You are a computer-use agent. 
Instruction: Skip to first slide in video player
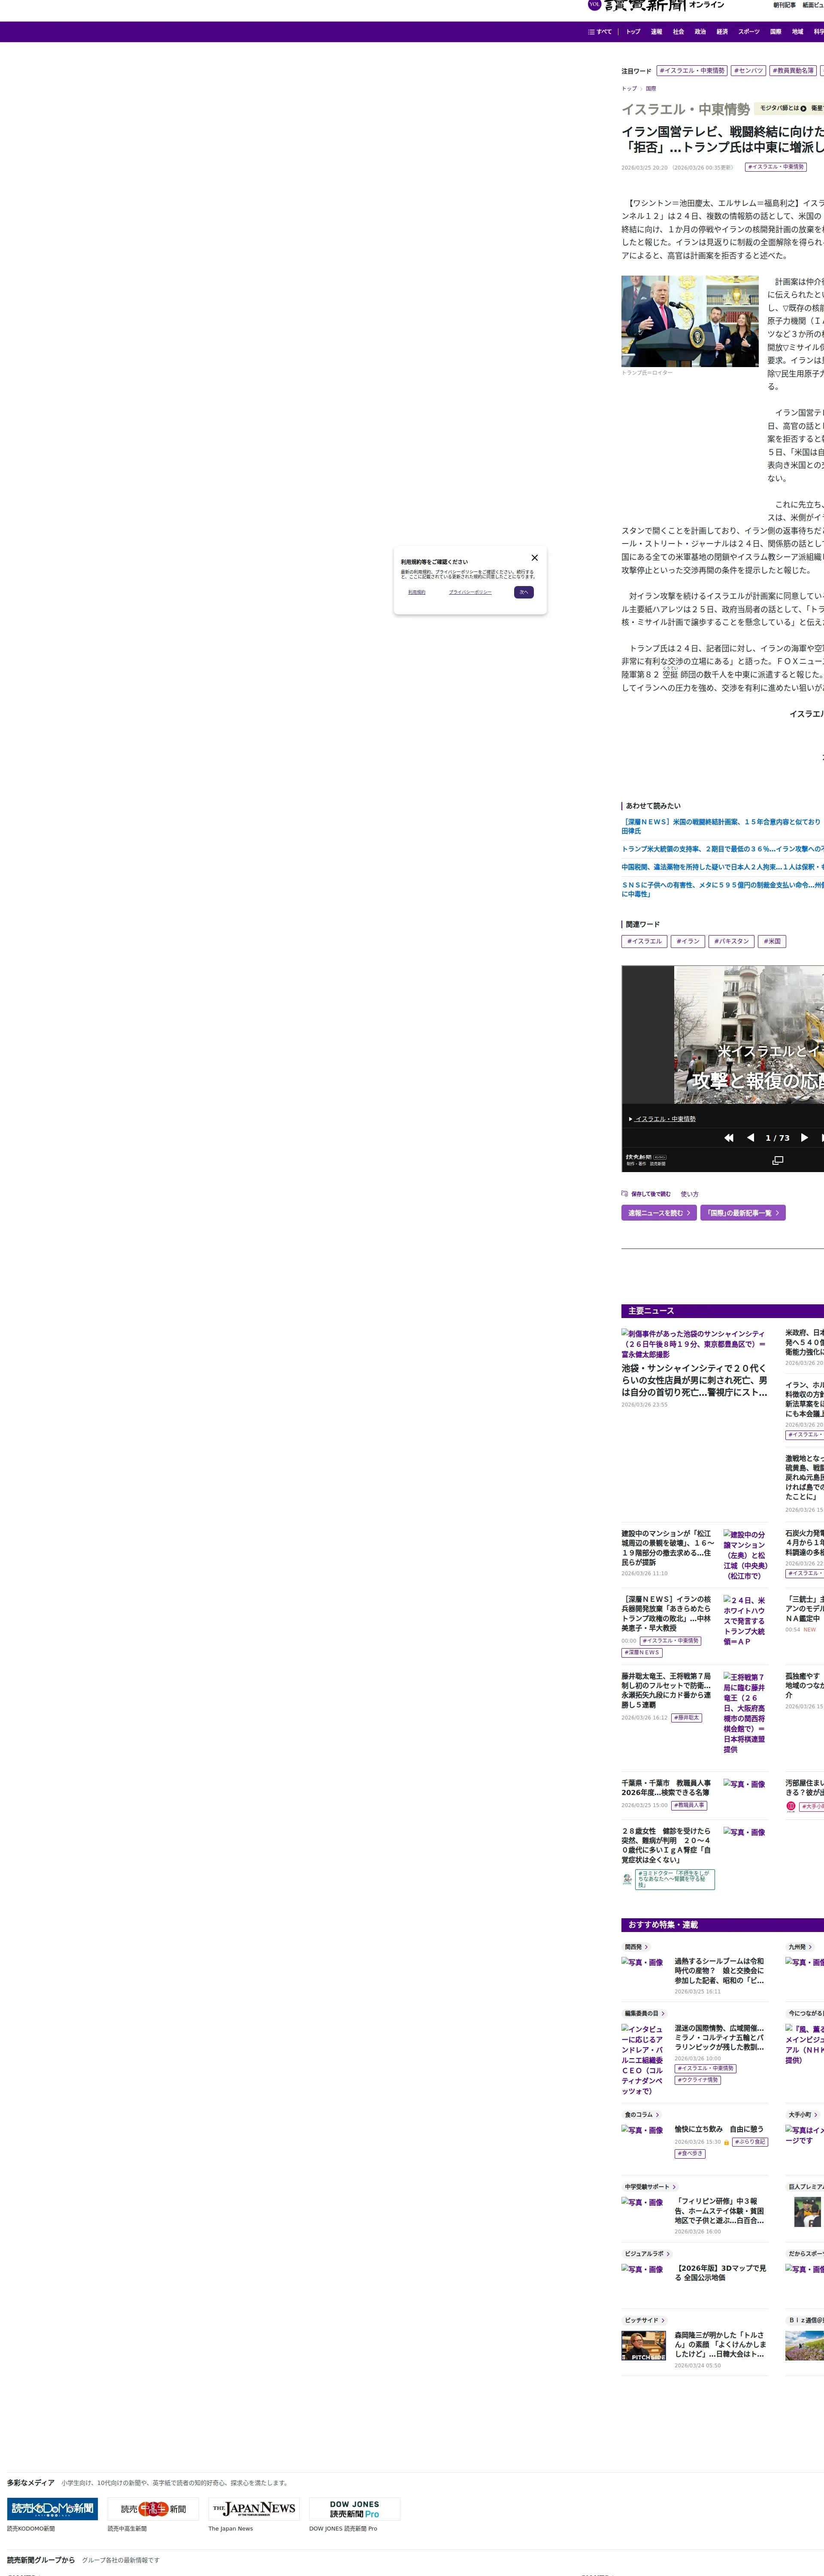pyautogui.click(x=729, y=1138)
